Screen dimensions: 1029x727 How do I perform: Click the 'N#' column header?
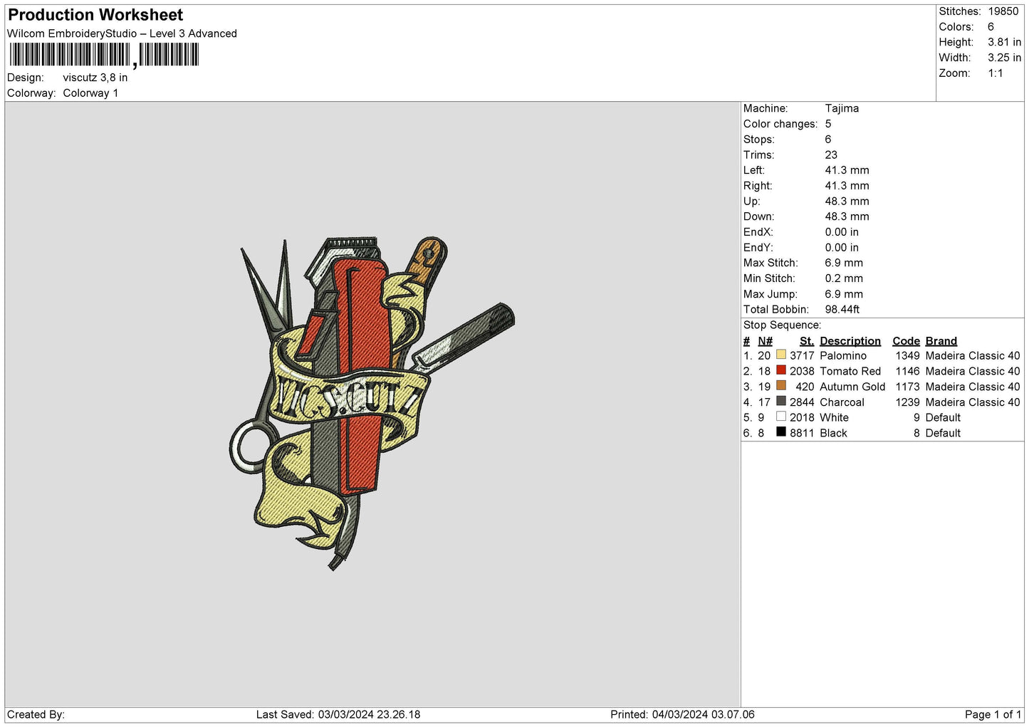(765, 341)
